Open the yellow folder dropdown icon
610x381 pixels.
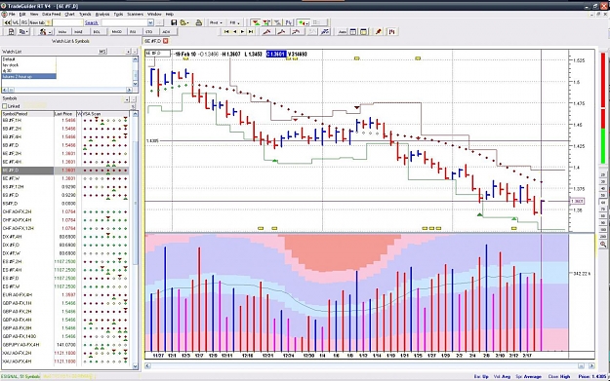coord(184,23)
